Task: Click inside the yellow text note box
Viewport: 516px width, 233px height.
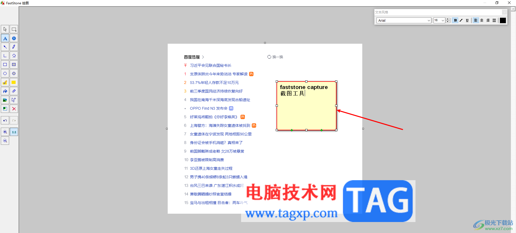Action: click(306, 106)
